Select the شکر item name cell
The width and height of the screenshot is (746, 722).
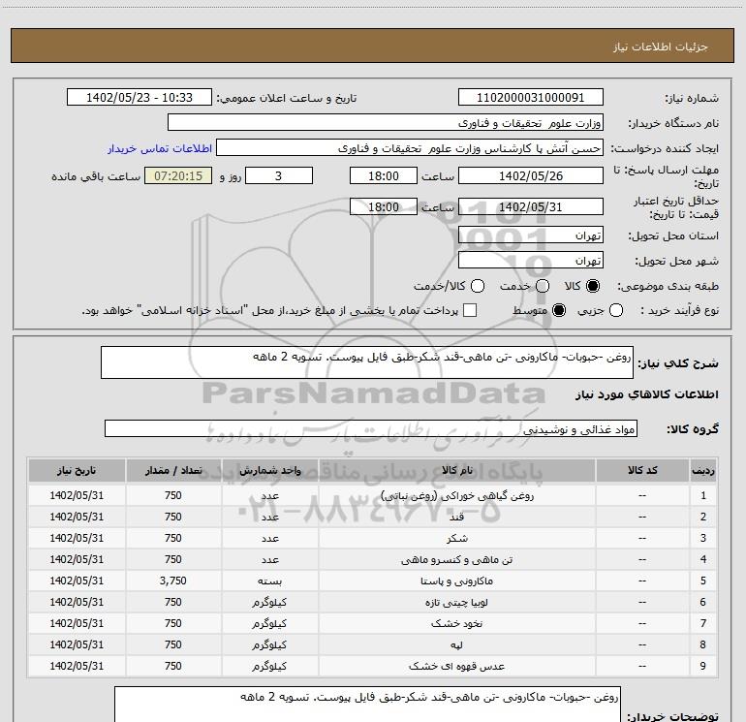(x=456, y=538)
